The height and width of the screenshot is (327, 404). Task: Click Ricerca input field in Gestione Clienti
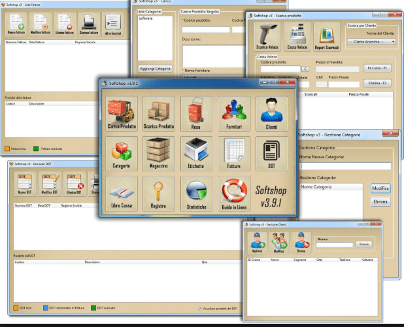pyautogui.click(x=335, y=245)
